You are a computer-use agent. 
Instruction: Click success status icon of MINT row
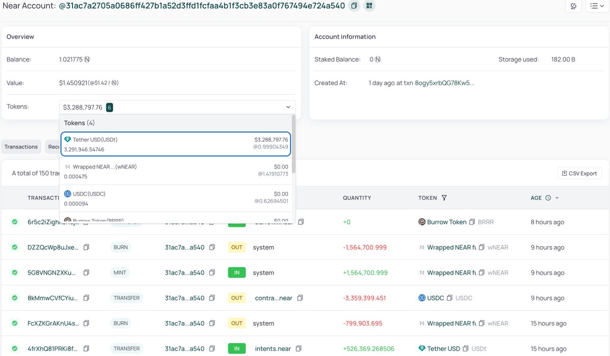[x=15, y=273]
